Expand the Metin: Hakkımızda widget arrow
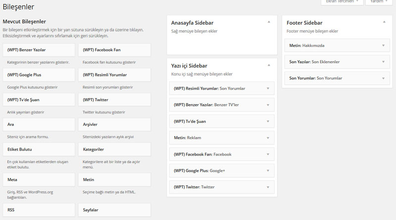 tap(383, 45)
